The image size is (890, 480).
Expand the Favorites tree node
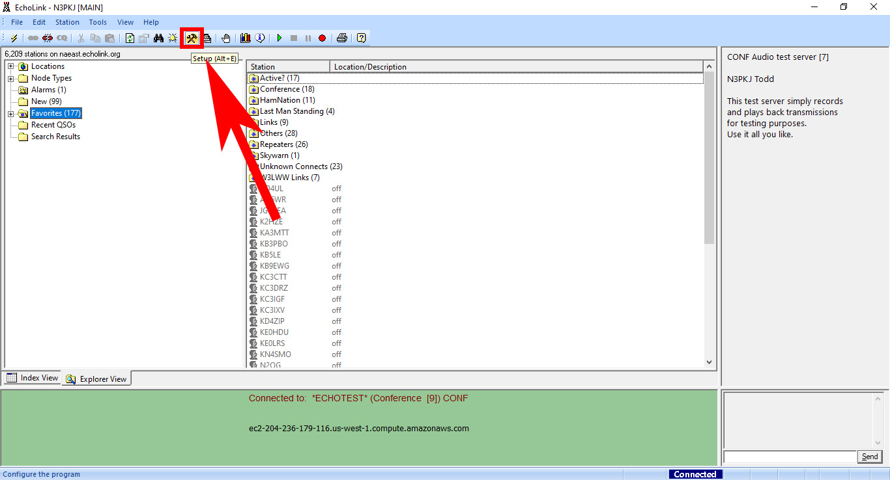tap(11, 113)
